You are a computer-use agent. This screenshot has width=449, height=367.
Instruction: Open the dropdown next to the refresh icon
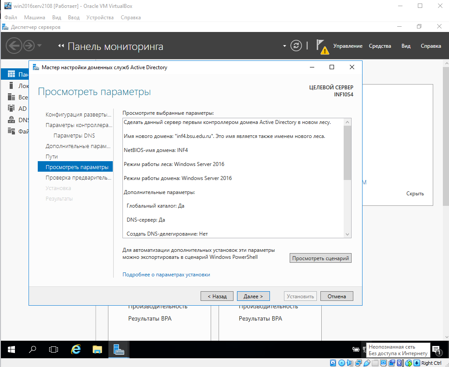[x=284, y=46]
